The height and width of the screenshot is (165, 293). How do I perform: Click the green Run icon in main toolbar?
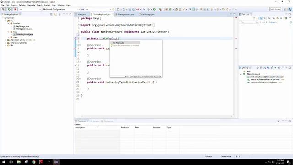tap(154, 9)
